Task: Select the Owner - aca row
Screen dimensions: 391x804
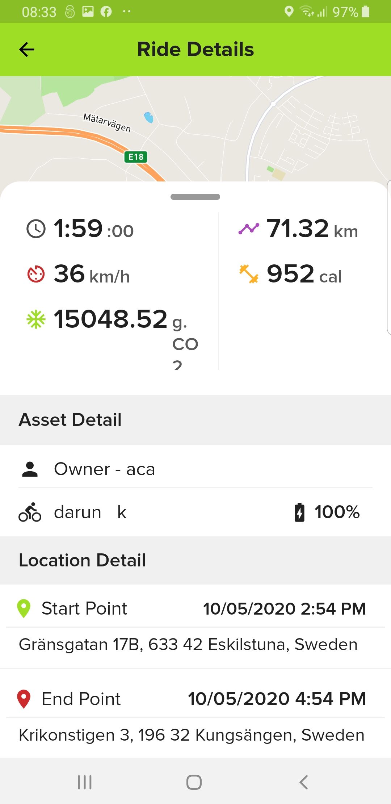Action: point(195,469)
